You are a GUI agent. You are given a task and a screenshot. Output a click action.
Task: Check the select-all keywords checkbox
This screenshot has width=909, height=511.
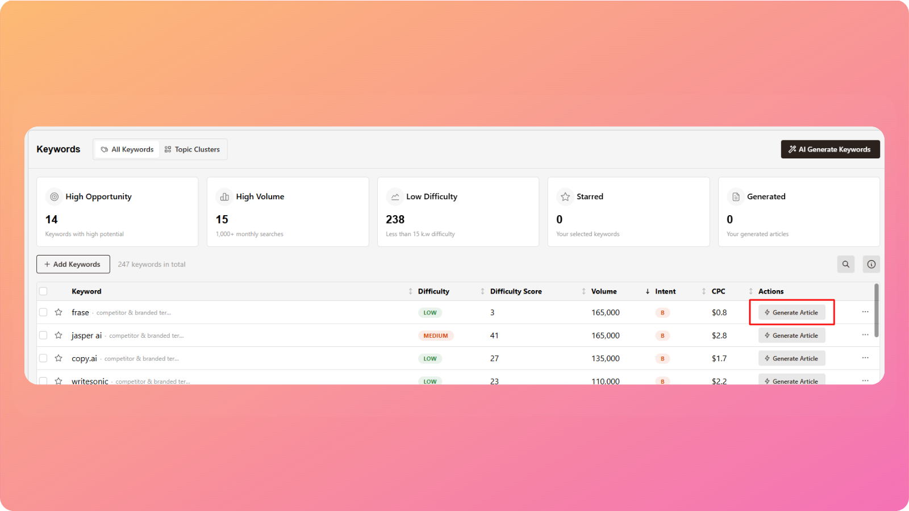pos(43,291)
